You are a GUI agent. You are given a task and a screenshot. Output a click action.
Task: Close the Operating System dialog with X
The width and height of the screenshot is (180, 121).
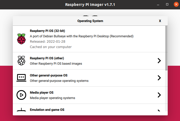coord(160,21)
